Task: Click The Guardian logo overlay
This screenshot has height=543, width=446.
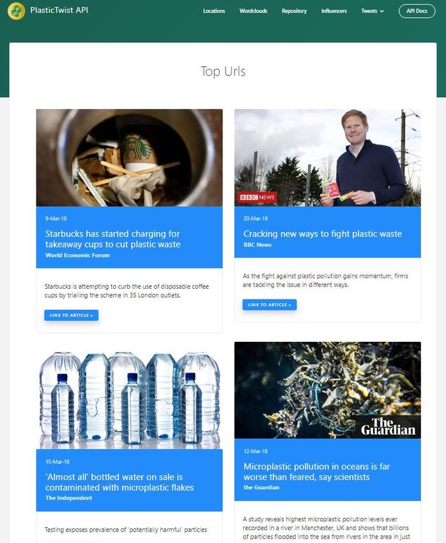Action: click(x=388, y=427)
